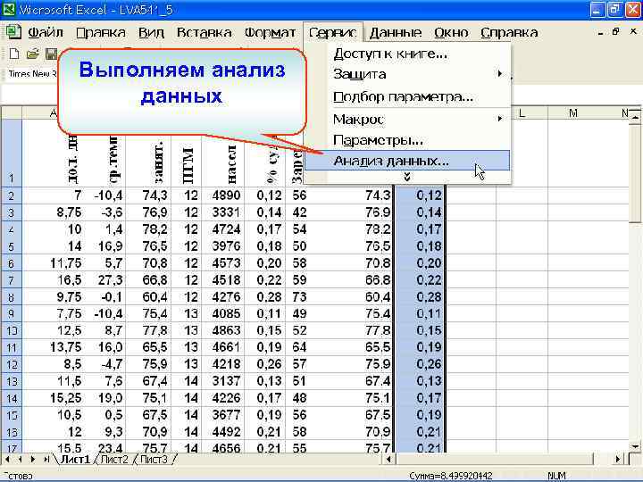Select row 9 header
This screenshot has height=482, width=643.
click(x=11, y=313)
